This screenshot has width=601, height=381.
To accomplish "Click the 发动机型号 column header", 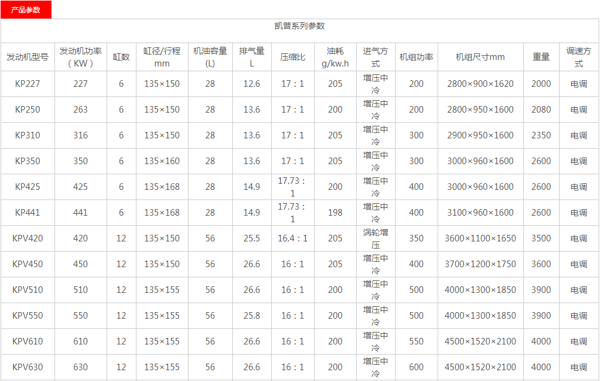I will tap(28, 57).
